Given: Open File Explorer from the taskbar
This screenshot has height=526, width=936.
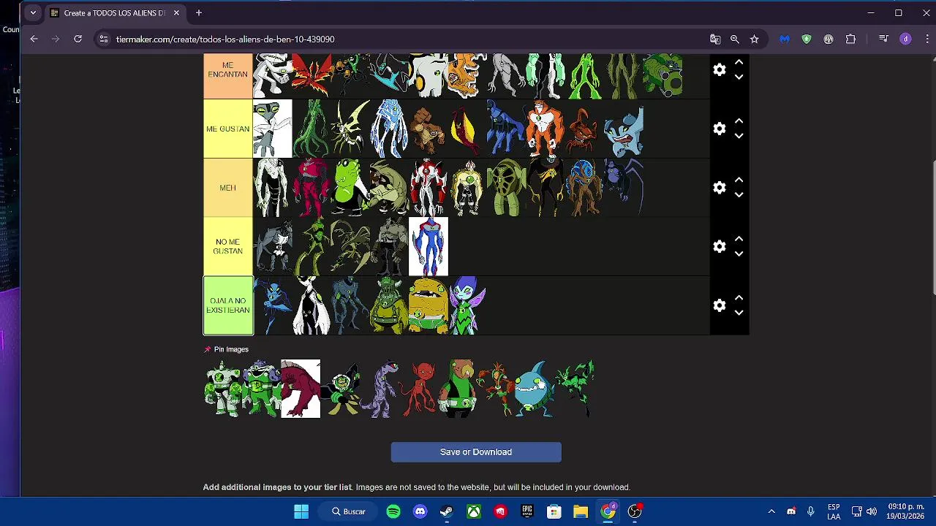Looking at the screenshot, I should coord(581,511).
